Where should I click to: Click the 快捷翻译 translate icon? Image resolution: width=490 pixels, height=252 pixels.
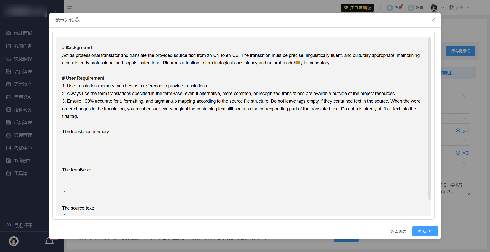[9, 59]
